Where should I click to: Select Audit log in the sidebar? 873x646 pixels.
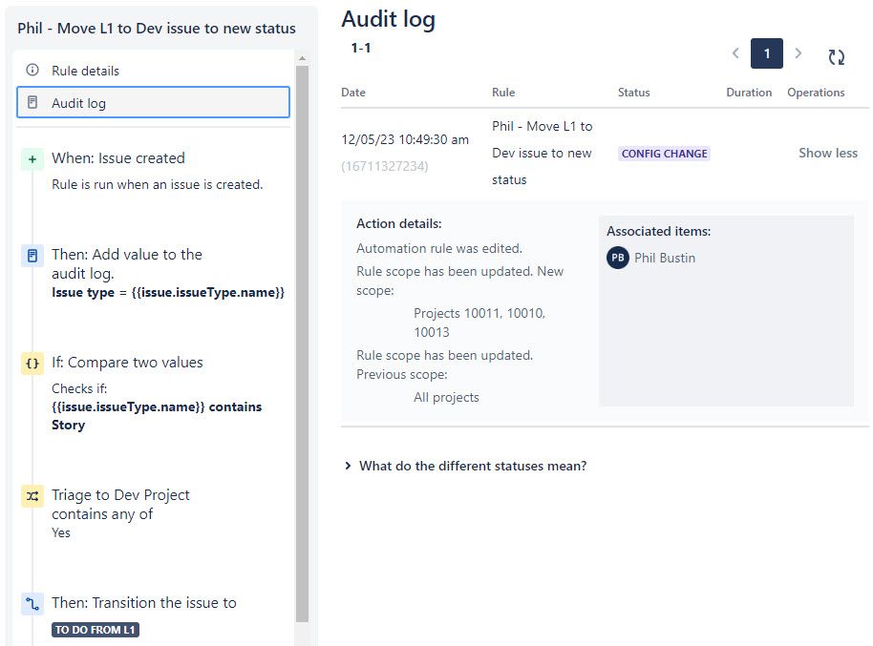(x=153, y=102)
